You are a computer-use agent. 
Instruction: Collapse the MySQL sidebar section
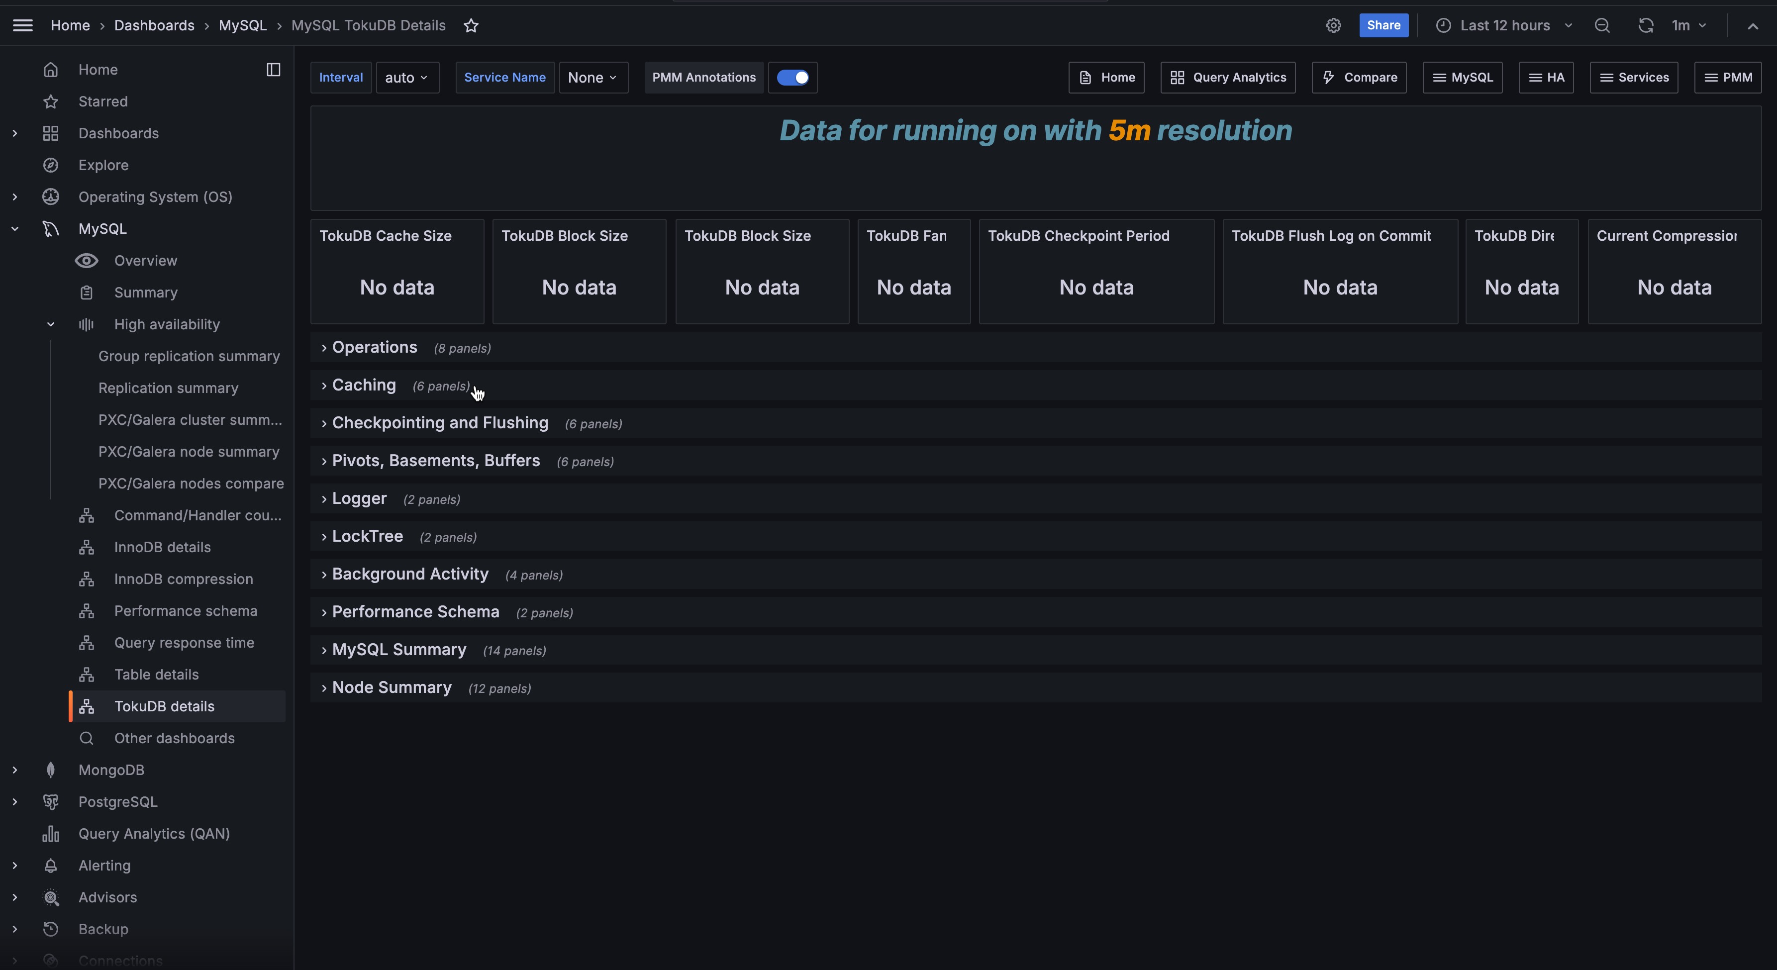14,229
